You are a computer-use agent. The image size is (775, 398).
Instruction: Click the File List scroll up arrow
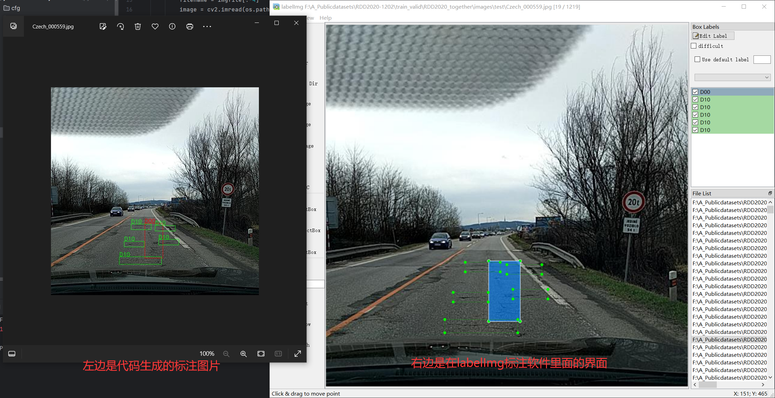click(x=770, y=202)
